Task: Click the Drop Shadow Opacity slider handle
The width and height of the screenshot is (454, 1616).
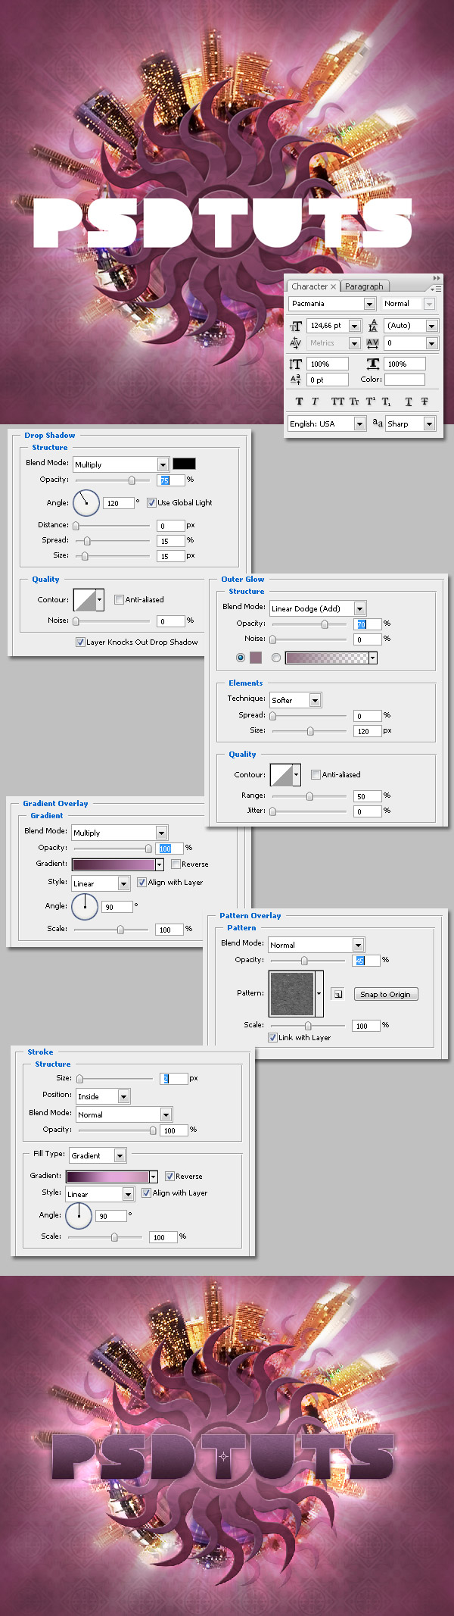Action: [132, 480]
